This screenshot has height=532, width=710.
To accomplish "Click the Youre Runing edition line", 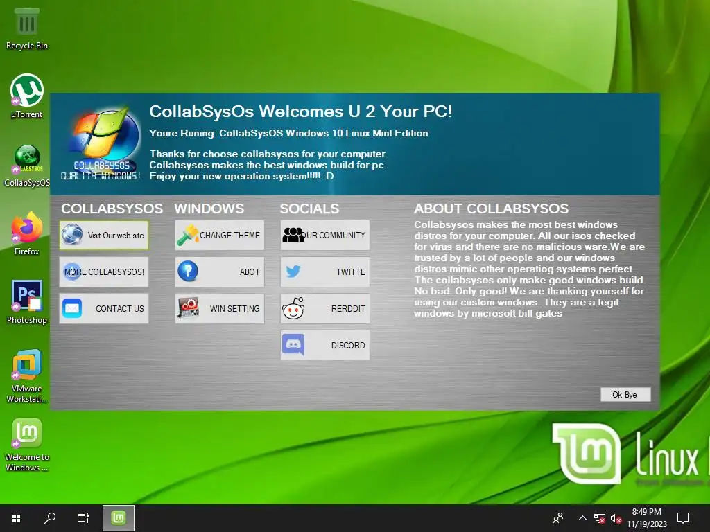I will point(288,133).
